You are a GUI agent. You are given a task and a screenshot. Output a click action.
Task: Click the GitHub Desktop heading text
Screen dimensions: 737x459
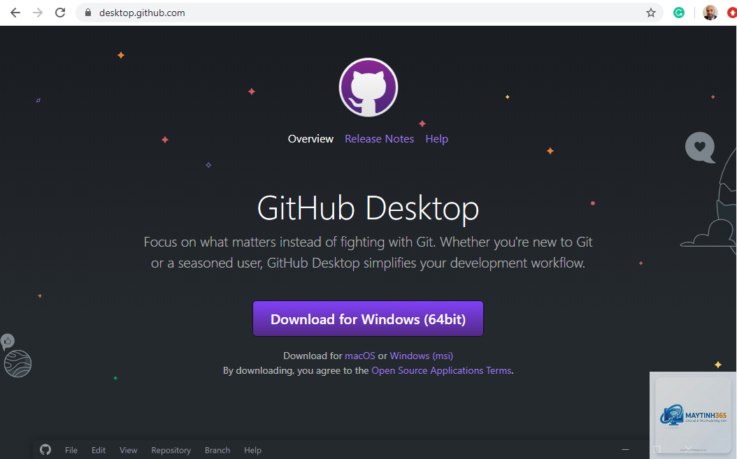point(368,208)
